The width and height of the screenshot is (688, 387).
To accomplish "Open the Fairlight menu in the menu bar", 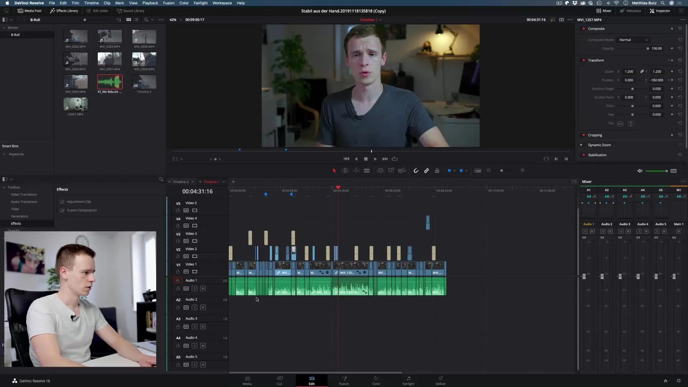I will [x=200, y=3].
